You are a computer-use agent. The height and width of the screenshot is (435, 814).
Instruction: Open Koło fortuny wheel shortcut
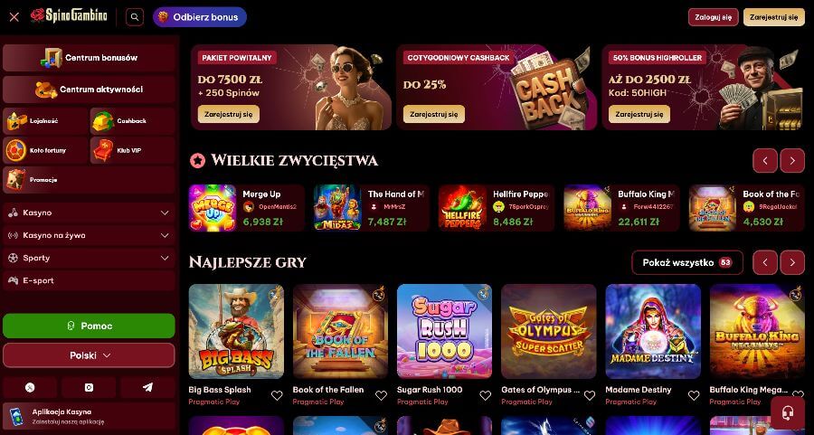coord(45,150)
